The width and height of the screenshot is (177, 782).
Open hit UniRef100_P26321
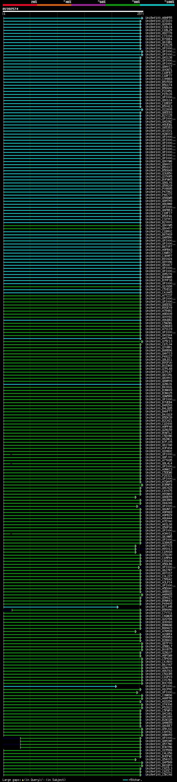point(159,476)
